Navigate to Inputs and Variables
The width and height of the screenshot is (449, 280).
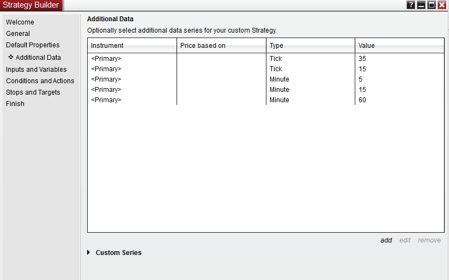[36, 70]
